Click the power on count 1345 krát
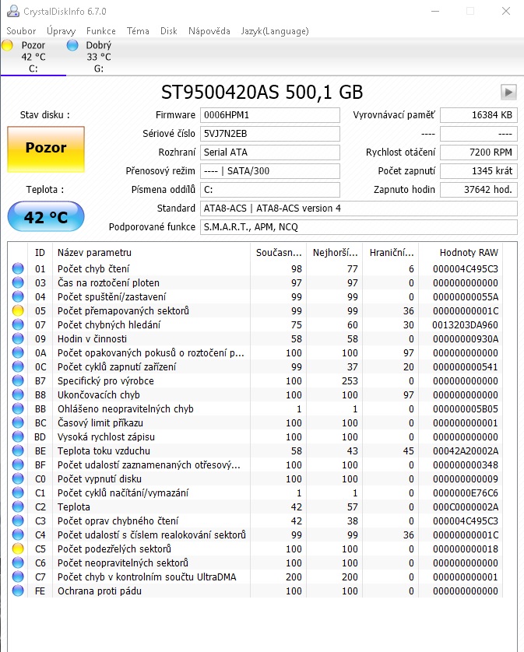524x652 pixels. (479, 171)
